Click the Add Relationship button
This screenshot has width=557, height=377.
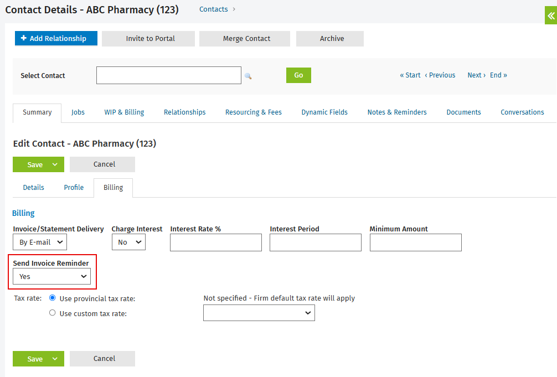coord(56,38)
